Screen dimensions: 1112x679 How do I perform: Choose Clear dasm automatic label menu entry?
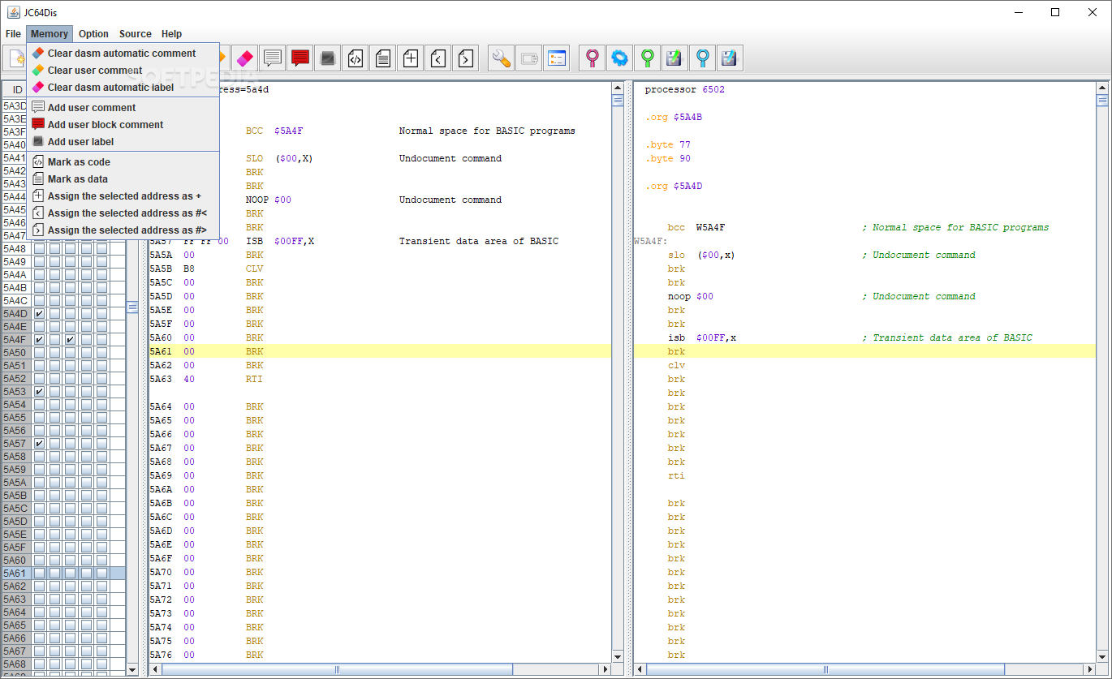pyautogui.click(x=123, y=88)
